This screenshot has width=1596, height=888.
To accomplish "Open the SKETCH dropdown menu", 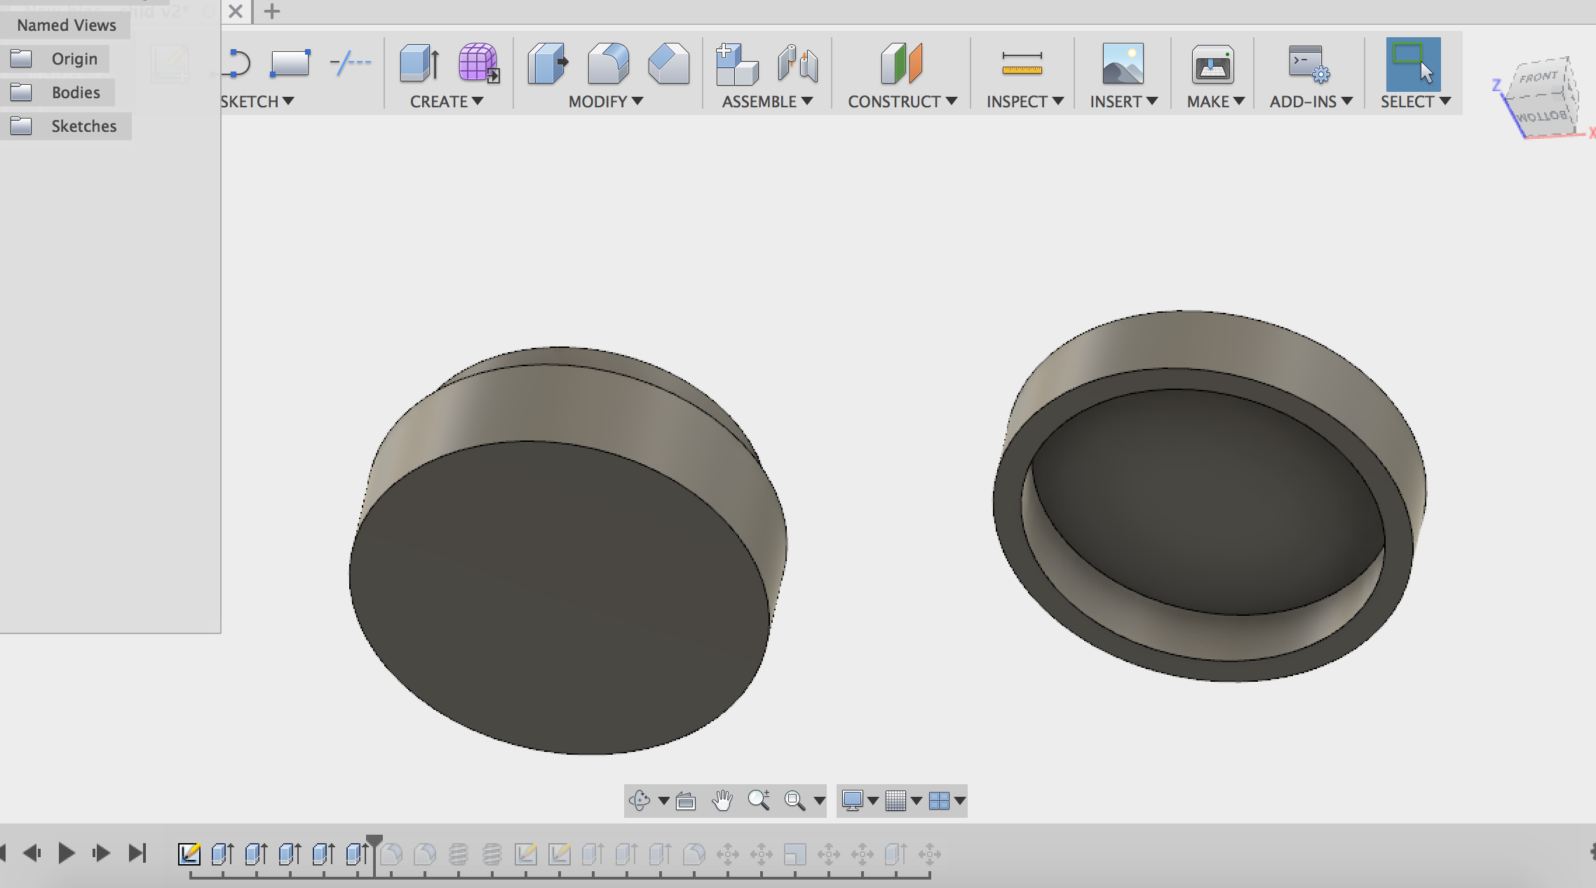I will coord(257,102).
